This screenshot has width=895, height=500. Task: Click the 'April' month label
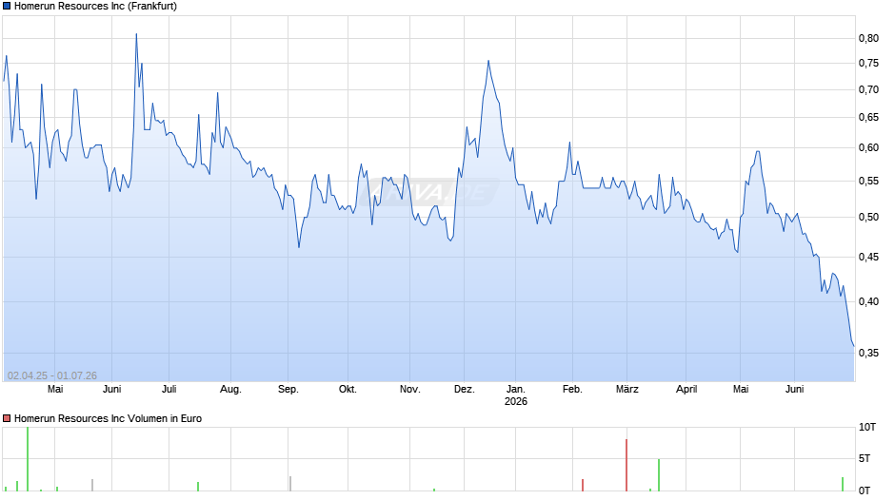pyautogui.click(x=686, y=389)
